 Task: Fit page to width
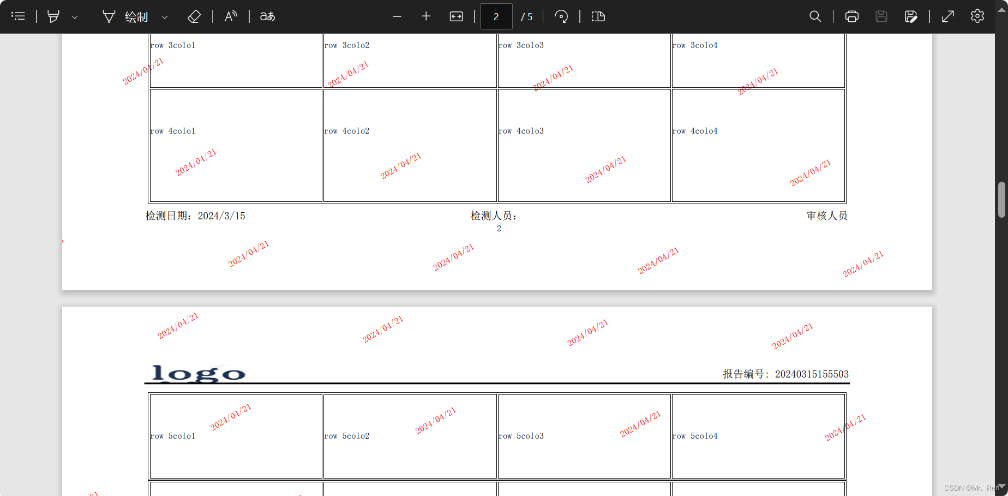pyautogui.click(x=457, y=16)
